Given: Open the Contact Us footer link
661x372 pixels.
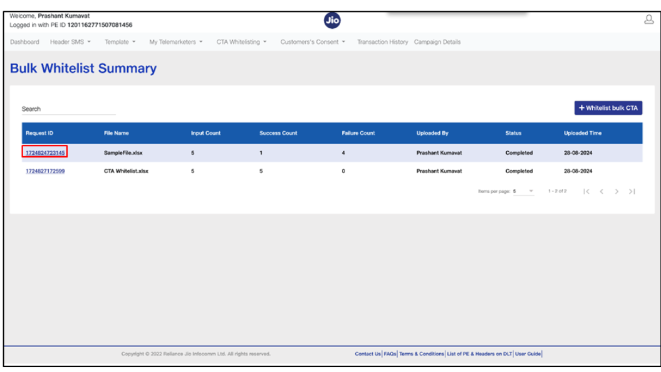Looking at the screenshot, I should click(x=368, y=354).
